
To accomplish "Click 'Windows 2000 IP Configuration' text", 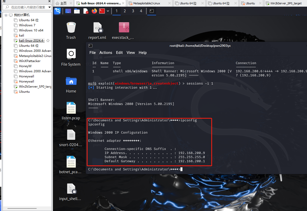I will (x=118, y=132).
